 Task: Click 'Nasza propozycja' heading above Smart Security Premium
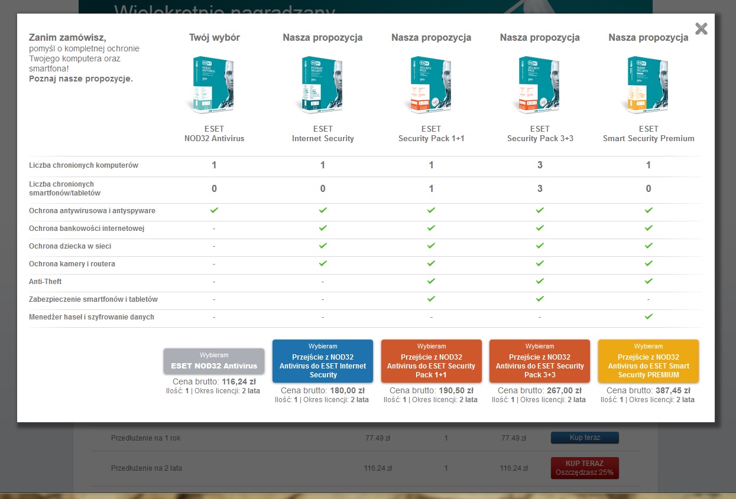pyautogui.click(x=649, y=38)
